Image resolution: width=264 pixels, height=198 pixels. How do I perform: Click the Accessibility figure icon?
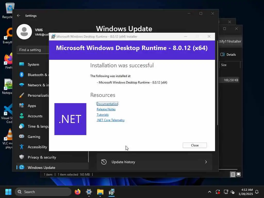[x=22, y=147]
